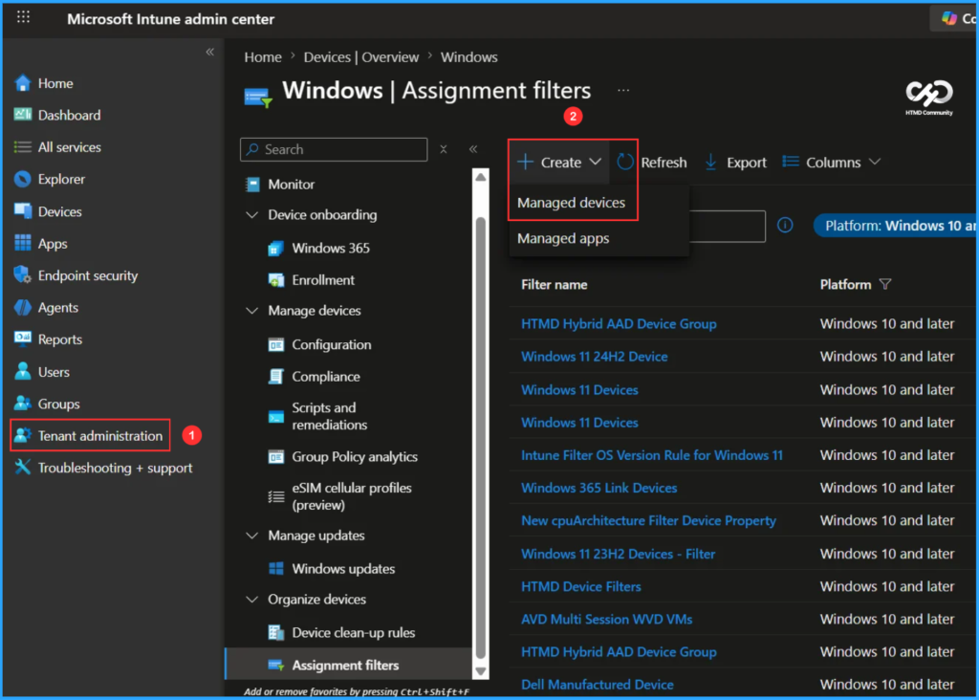Open Endpoint security section
979x700 pixels.
coord(87,275)
